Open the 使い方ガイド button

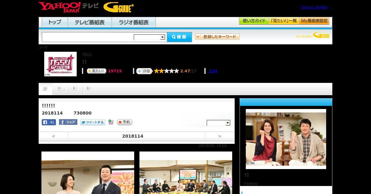pos(254,21)
